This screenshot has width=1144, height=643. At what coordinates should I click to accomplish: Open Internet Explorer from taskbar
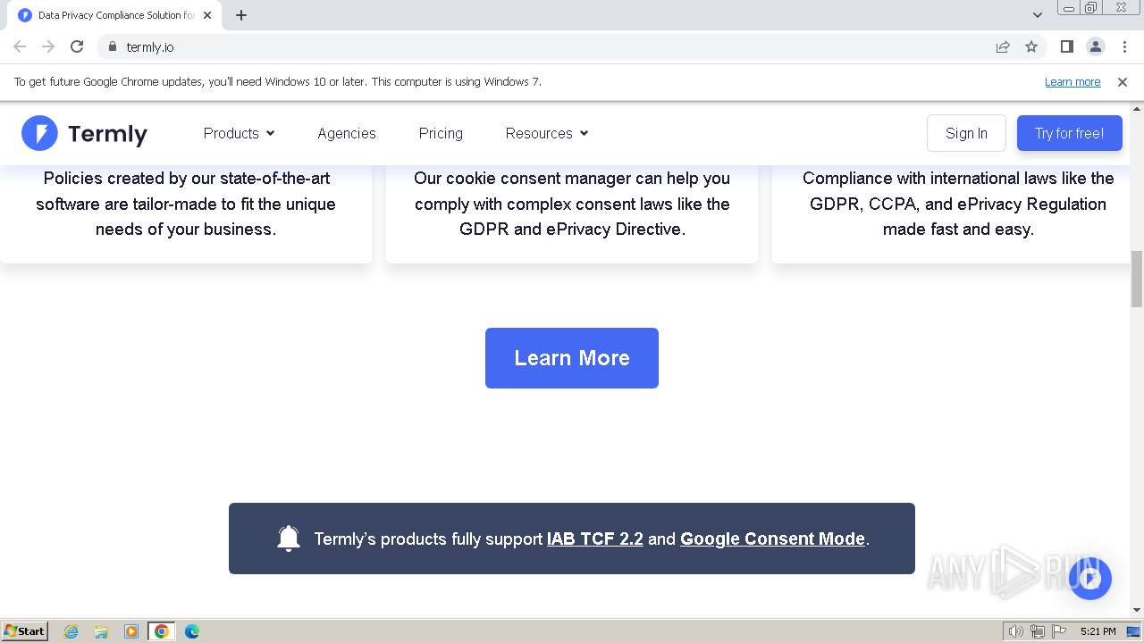(x=71, y=631)
